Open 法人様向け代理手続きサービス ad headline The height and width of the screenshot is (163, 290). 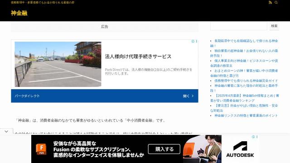(x=138, y=56)
